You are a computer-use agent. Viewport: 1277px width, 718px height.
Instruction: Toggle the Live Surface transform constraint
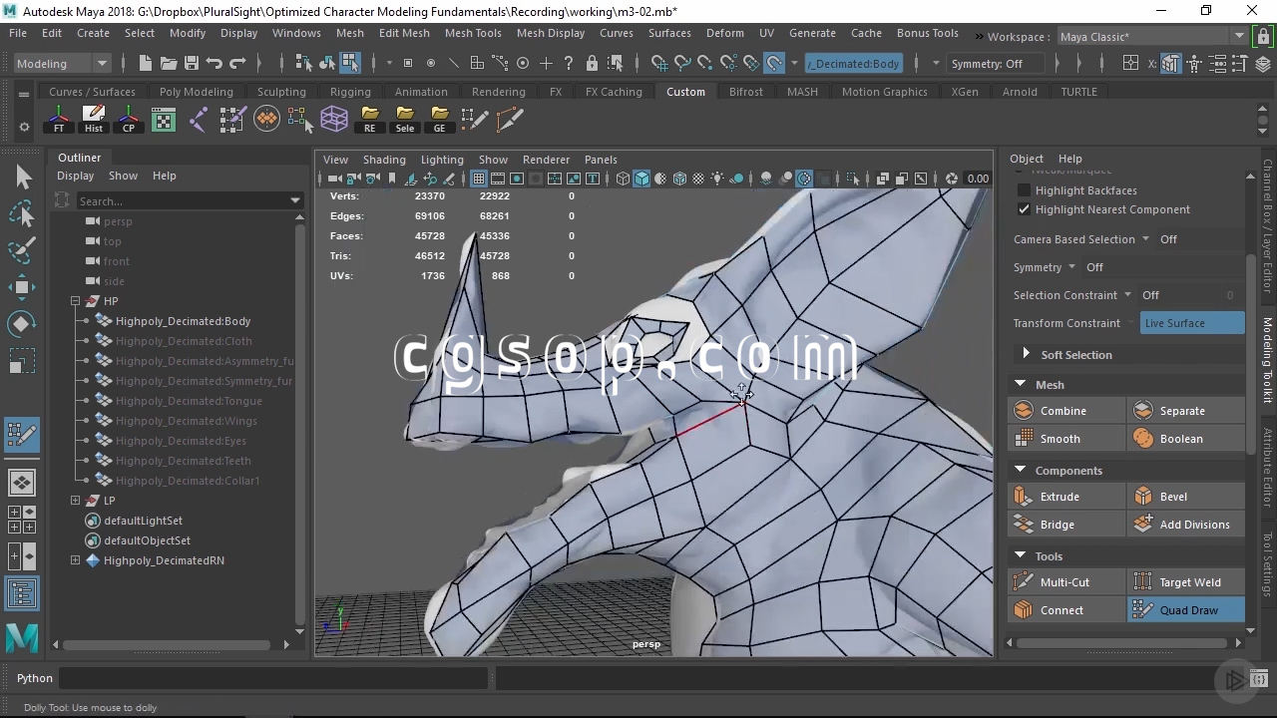pyautogui.click(x=1191, y=323)
